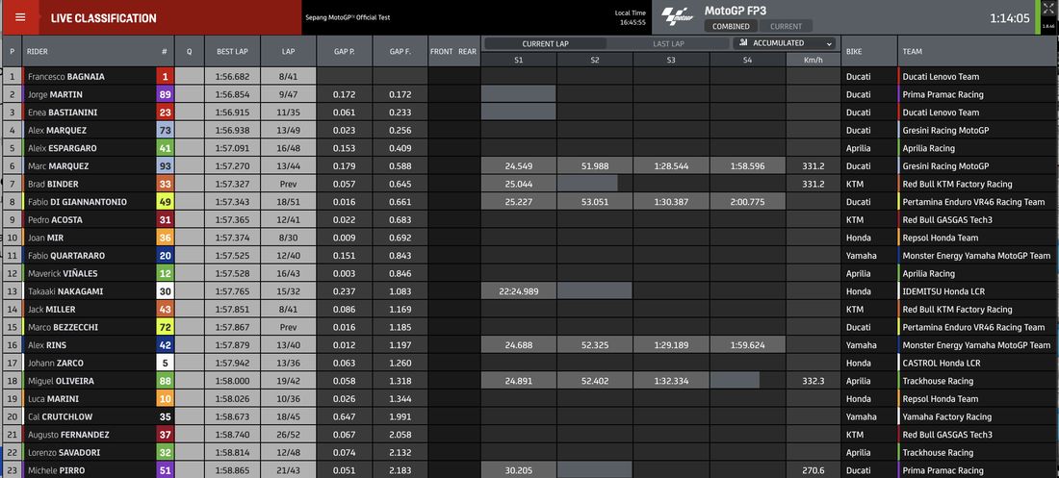The image size is (1059, 478).
Task: Sort by the Best Lap column header
Action: [x=232, y=51]
